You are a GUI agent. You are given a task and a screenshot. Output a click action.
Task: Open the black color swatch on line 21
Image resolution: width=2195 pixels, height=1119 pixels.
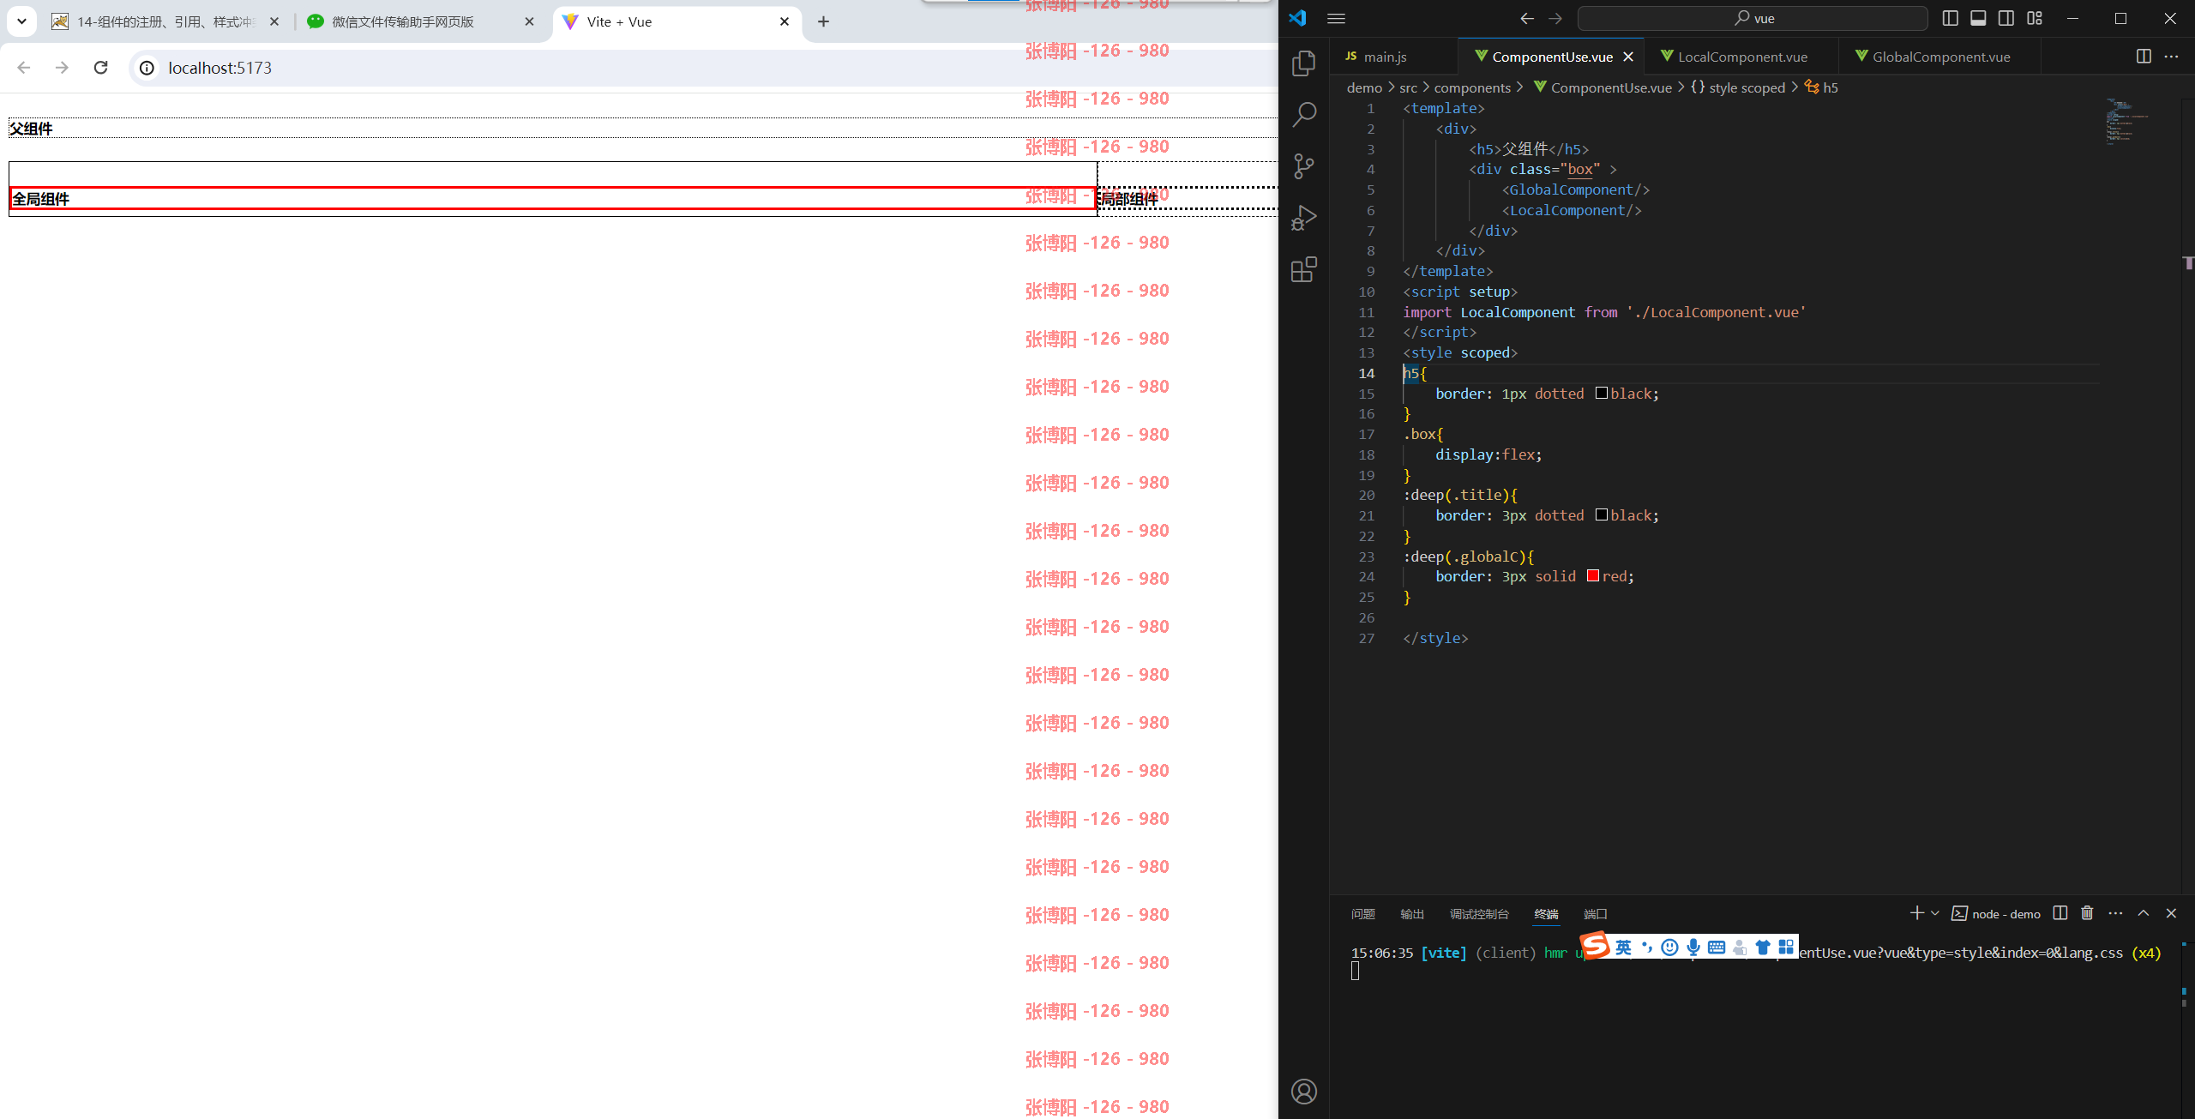tap(1602, 514)
